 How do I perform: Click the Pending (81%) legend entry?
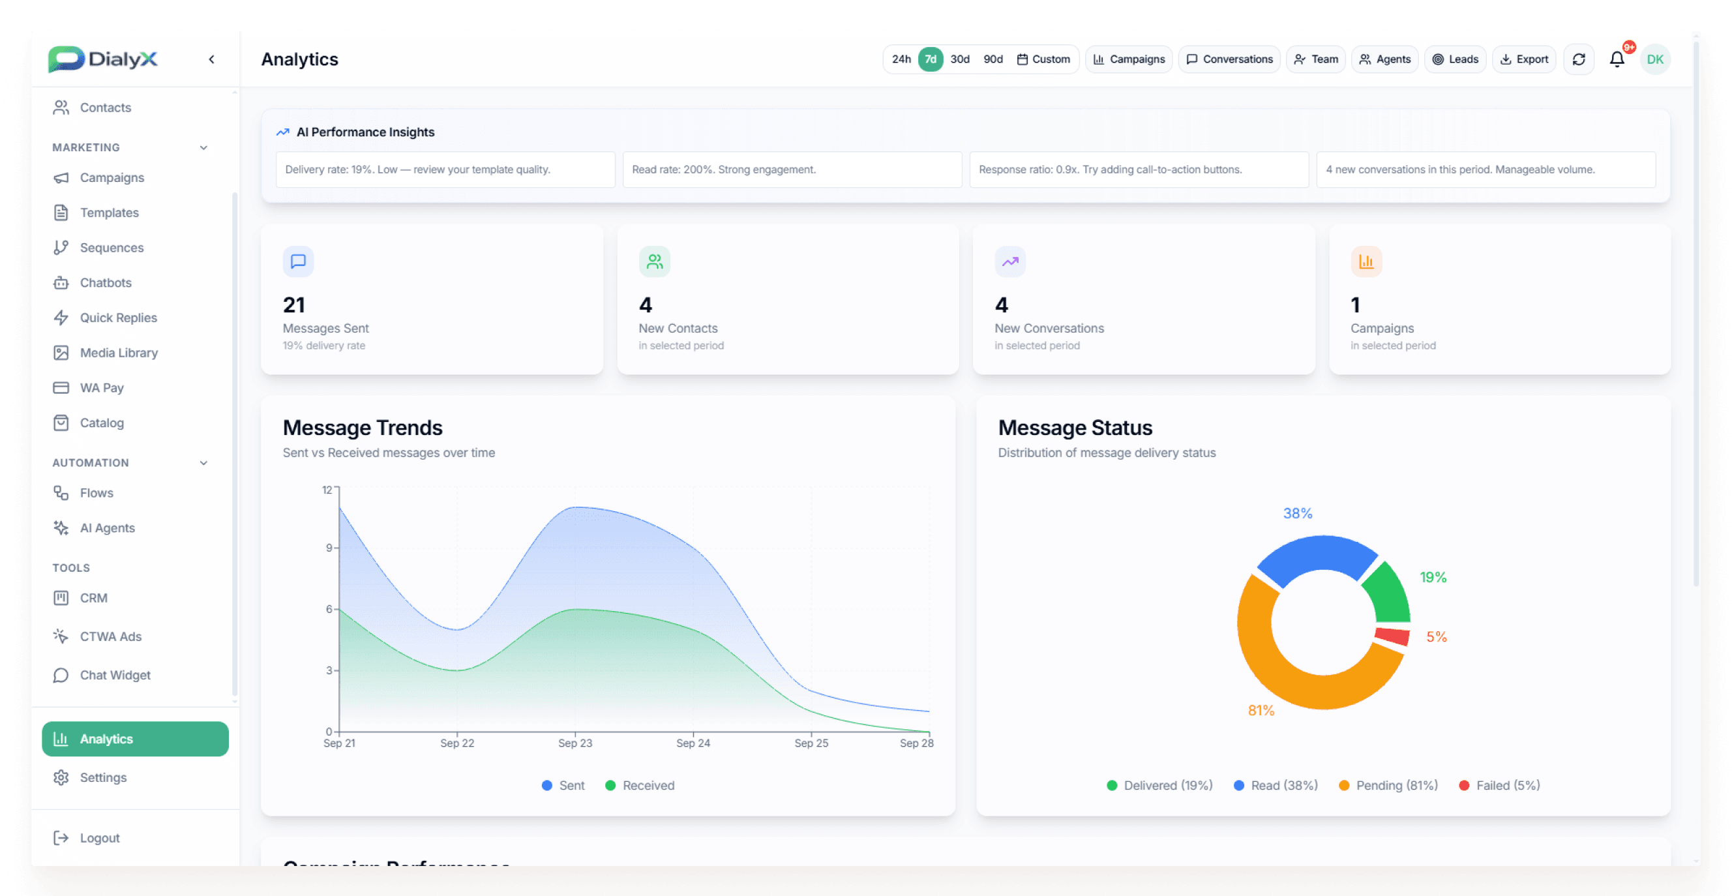(x=1388, y=786)
